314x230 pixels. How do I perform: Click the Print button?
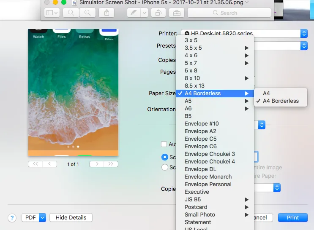click(x=292, y=218)
